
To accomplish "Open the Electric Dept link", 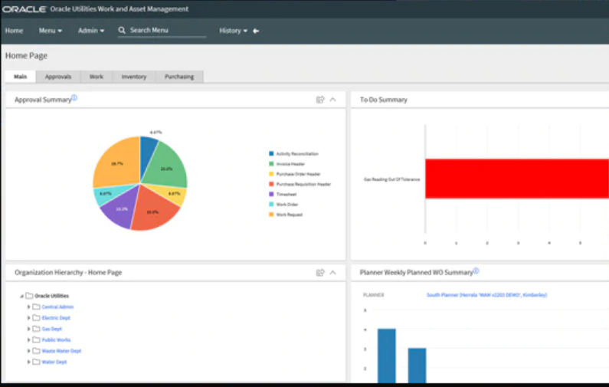I will [56, 318].
